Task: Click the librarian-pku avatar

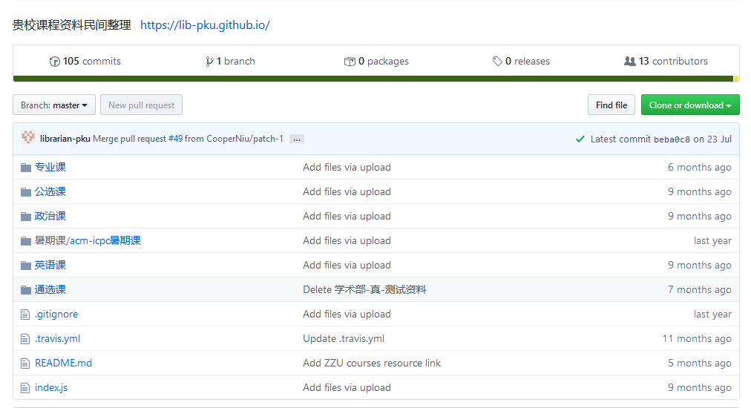Action: [28, 138]
